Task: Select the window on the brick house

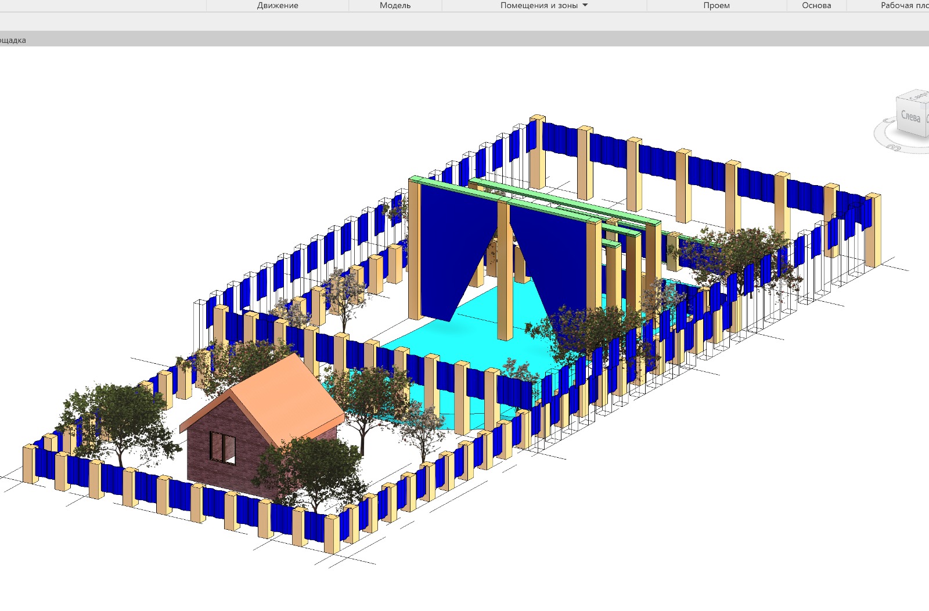Action: pyautogui.click(x=222, y=448)
